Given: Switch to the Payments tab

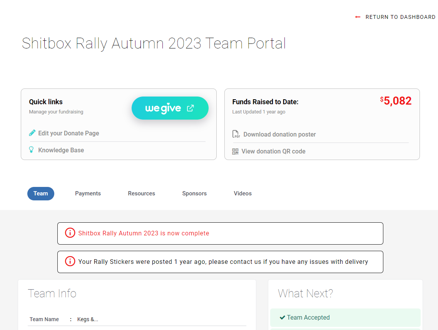Looking at the screenshot, I should pos(88,193).
